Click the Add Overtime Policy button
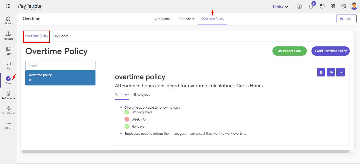 pyautogui.click(x=330, y=51)
